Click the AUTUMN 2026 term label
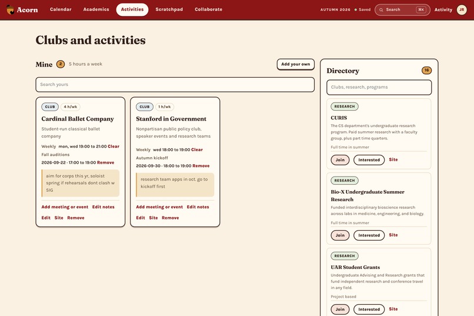The image size is (474, 316). pos(335,9)
